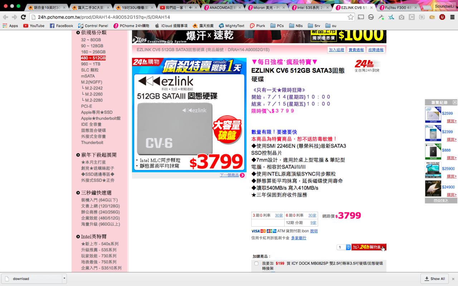This screenshot has width=458, height=286.
Task: Open the download file item in shelf
Action: tap(31, 279)
